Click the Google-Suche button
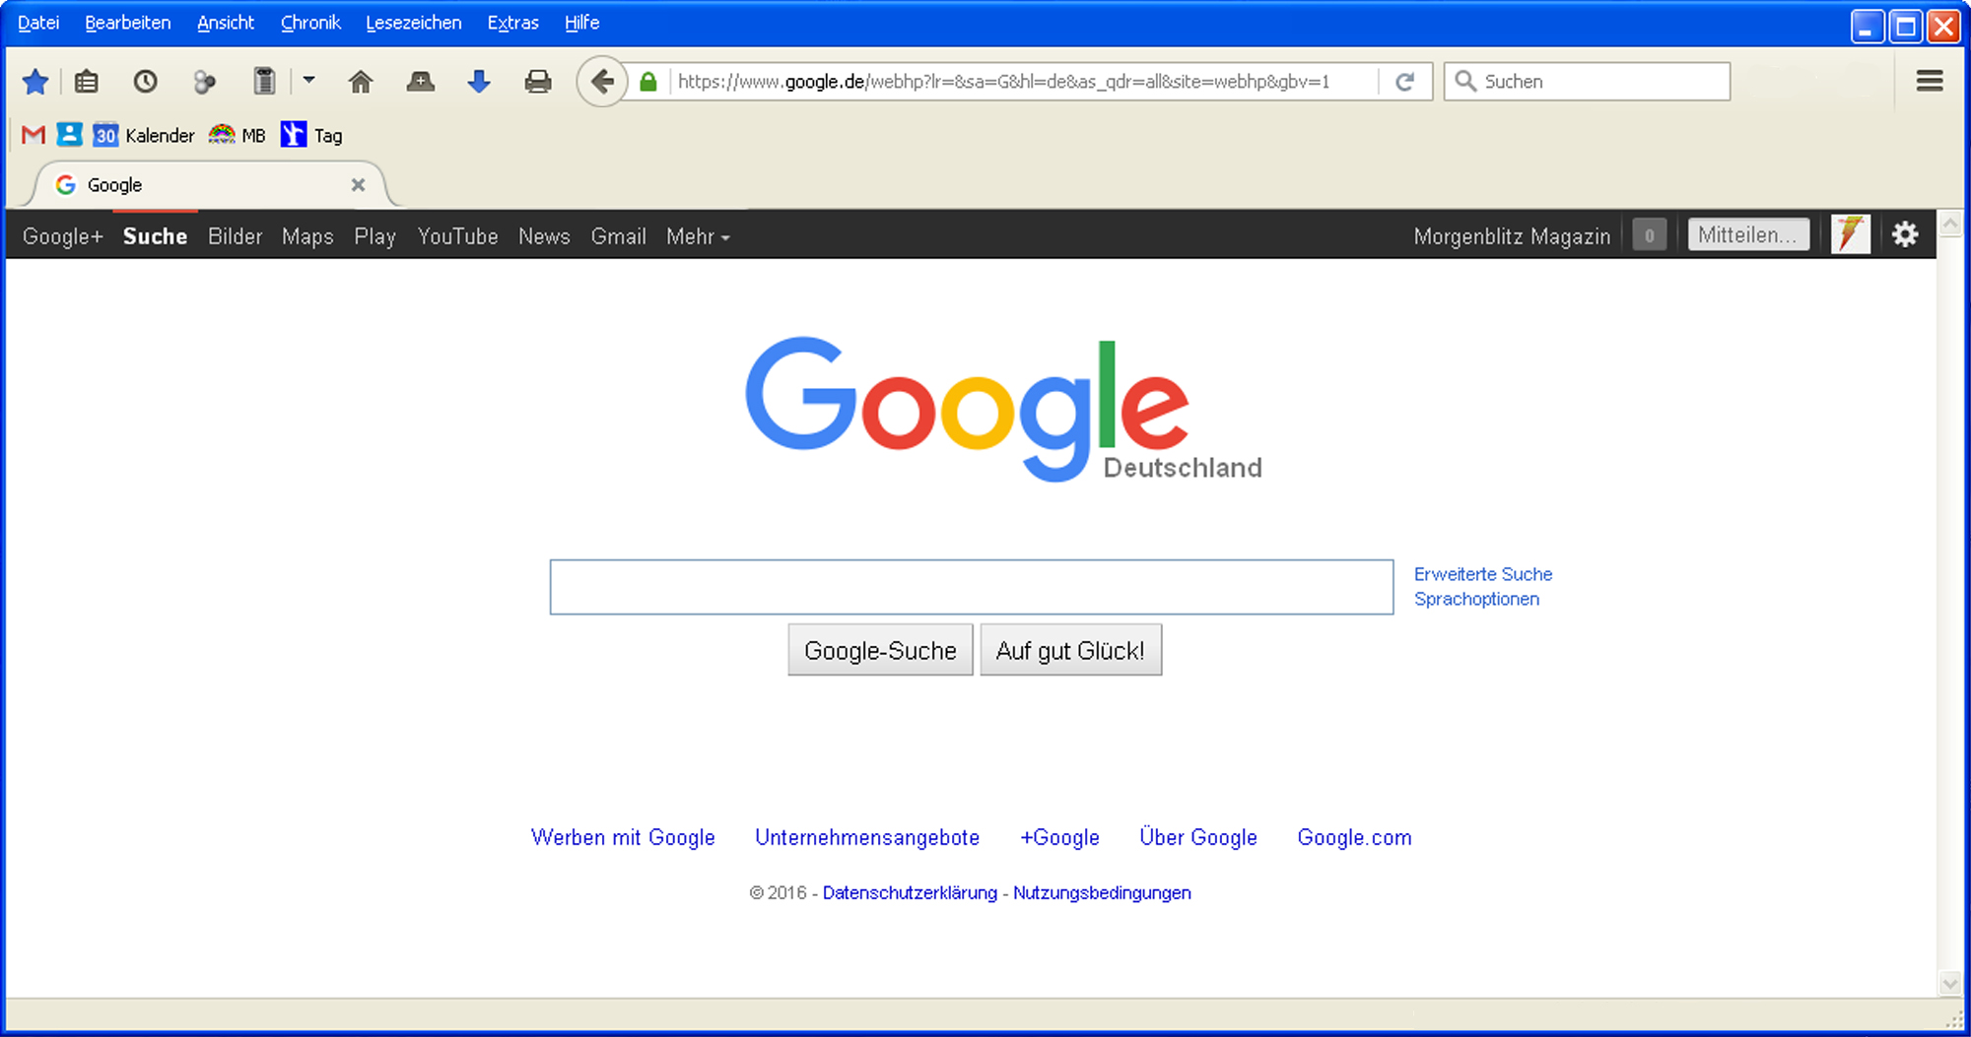 click(880, 650)
